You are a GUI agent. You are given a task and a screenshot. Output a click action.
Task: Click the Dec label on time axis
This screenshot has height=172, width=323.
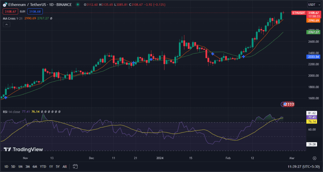coord(91,158)
